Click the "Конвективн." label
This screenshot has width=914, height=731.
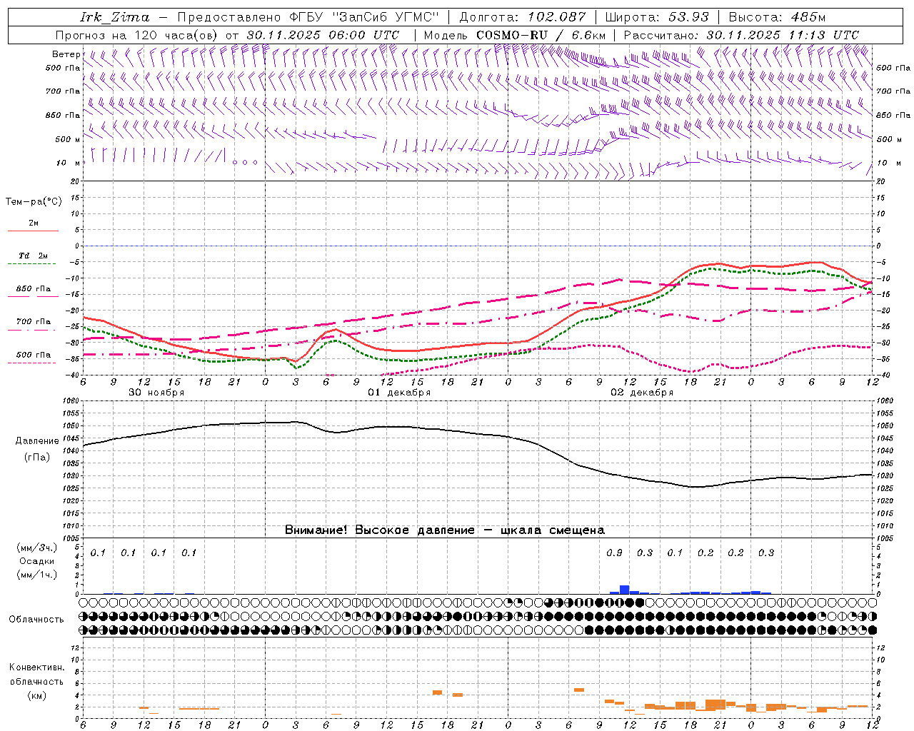click(36, 667)
